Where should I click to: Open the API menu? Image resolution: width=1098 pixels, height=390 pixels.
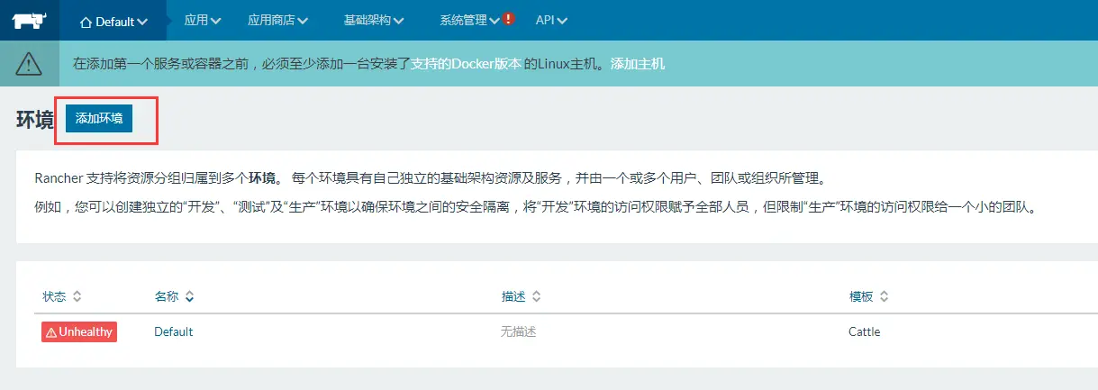(x=552, y=20)
